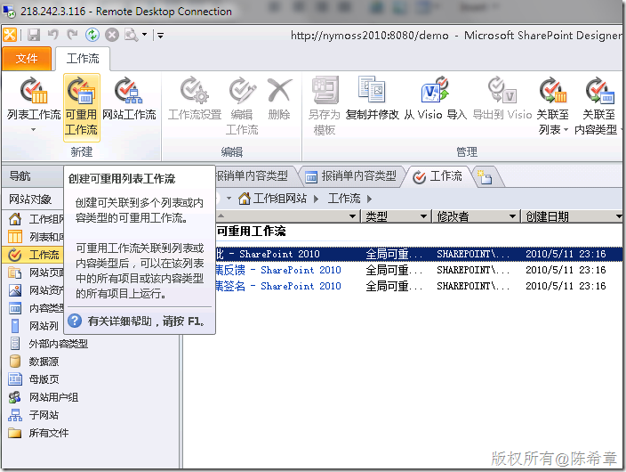Click the Undo icon in quick access toolbar
Viewport: 626px width, 472px height.
52,35
